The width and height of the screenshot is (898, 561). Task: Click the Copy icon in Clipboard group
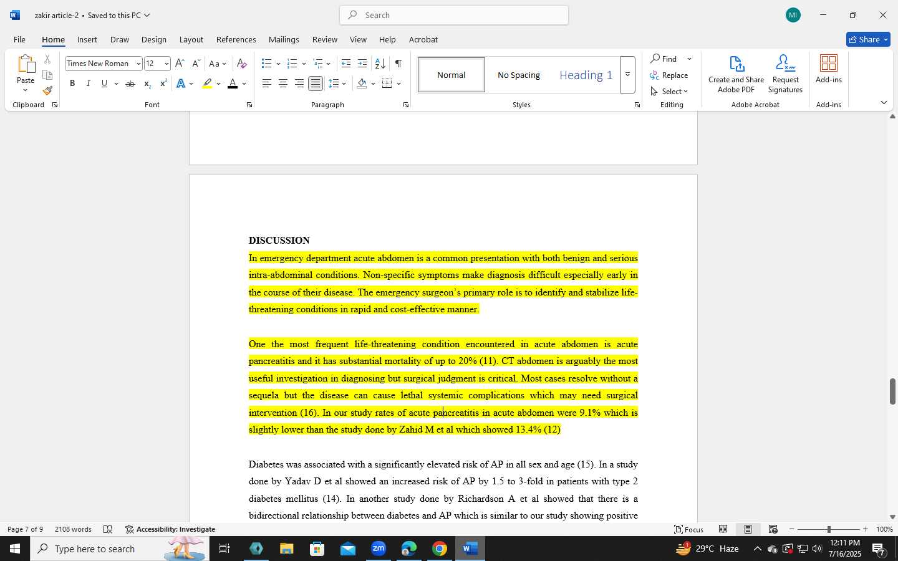47,75
